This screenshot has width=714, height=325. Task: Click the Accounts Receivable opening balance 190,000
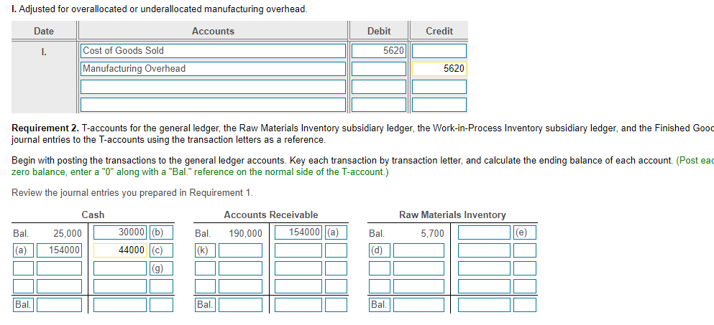(x=245, y=233)
